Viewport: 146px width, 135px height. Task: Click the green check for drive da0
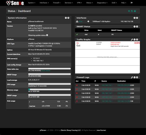tap(77, 34)
